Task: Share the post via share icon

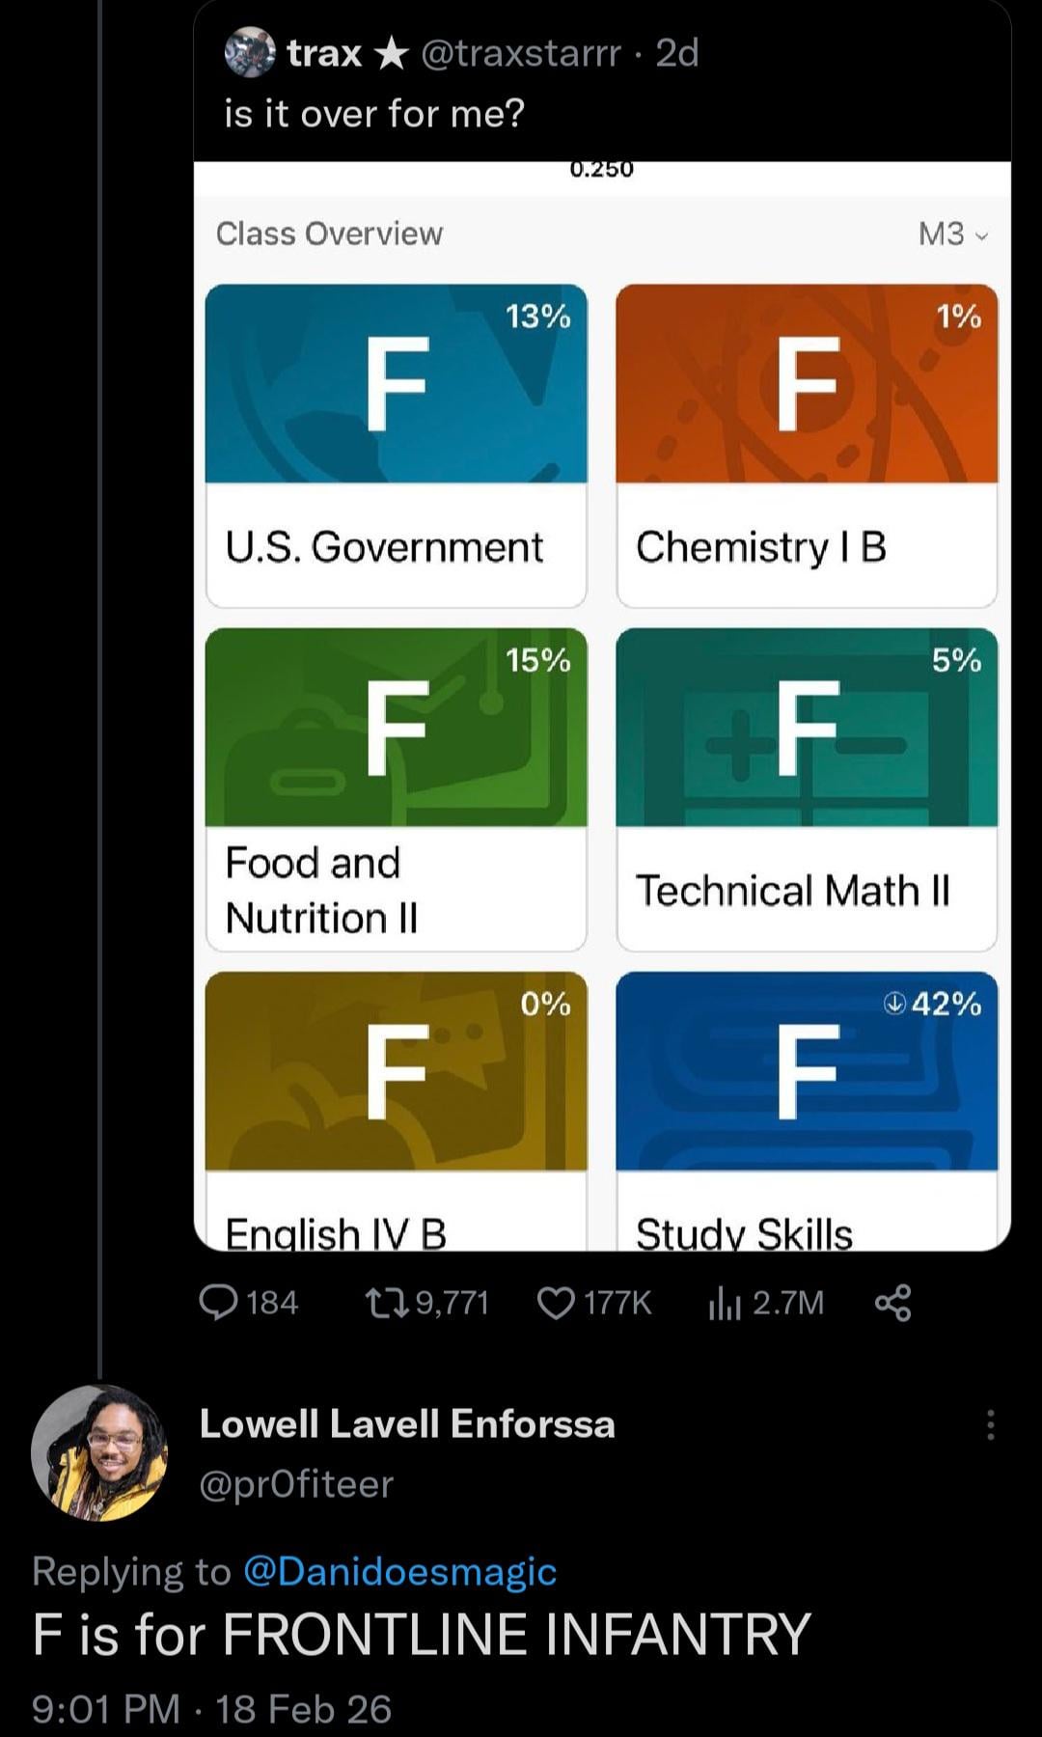Action: tap(892, 1303)
